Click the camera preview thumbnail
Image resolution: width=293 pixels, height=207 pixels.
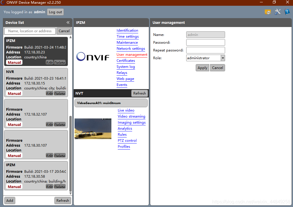pyautogui.click(x=93, y=129)
